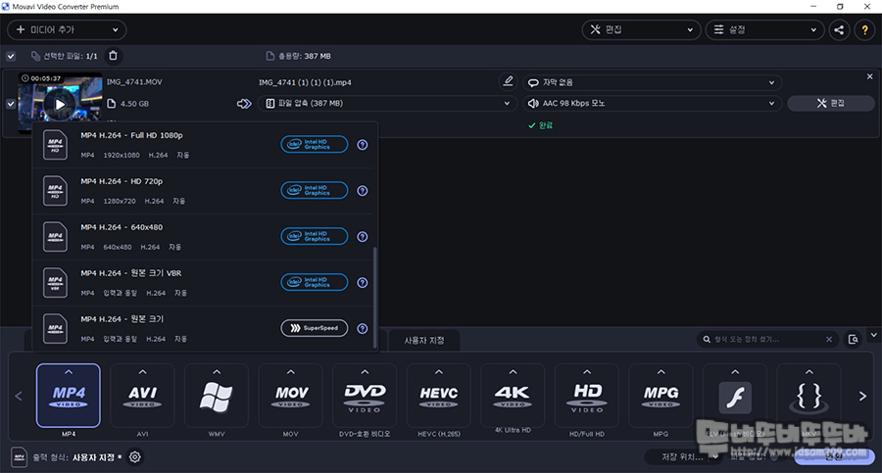Open info icon for HD 720p preset
Viewport: 882px width, 473px height.
(x=363, y=191)
